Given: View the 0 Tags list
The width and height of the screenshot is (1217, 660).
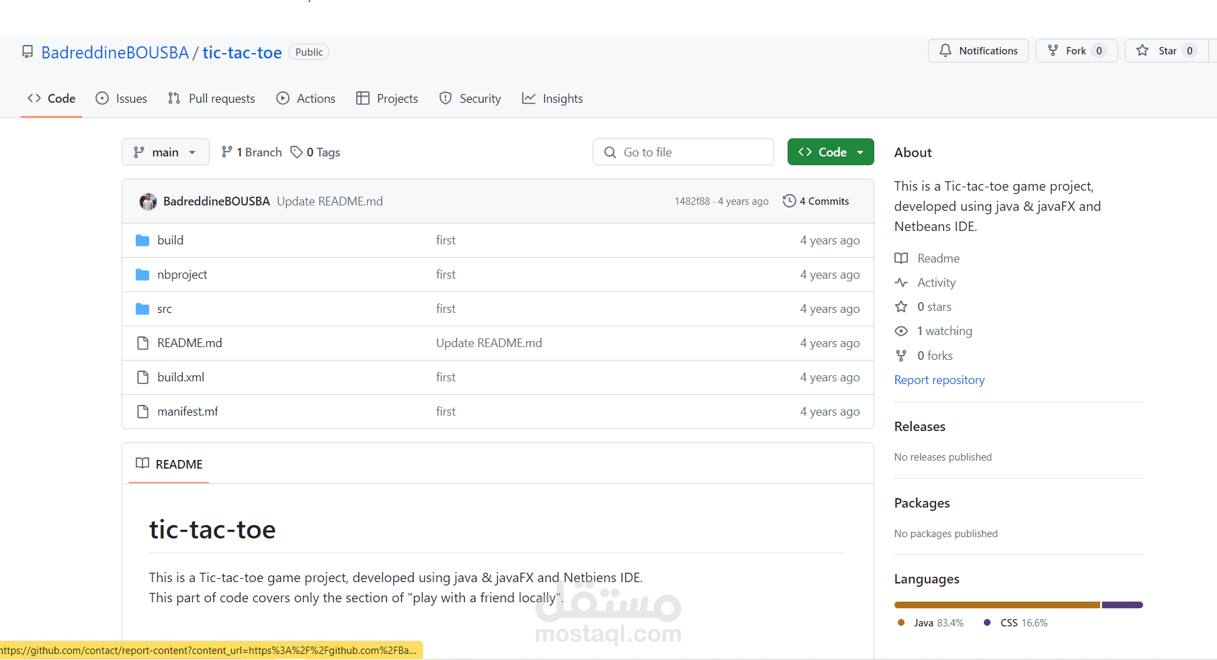Looking at the screenshot, I should (x=315, y=152).
